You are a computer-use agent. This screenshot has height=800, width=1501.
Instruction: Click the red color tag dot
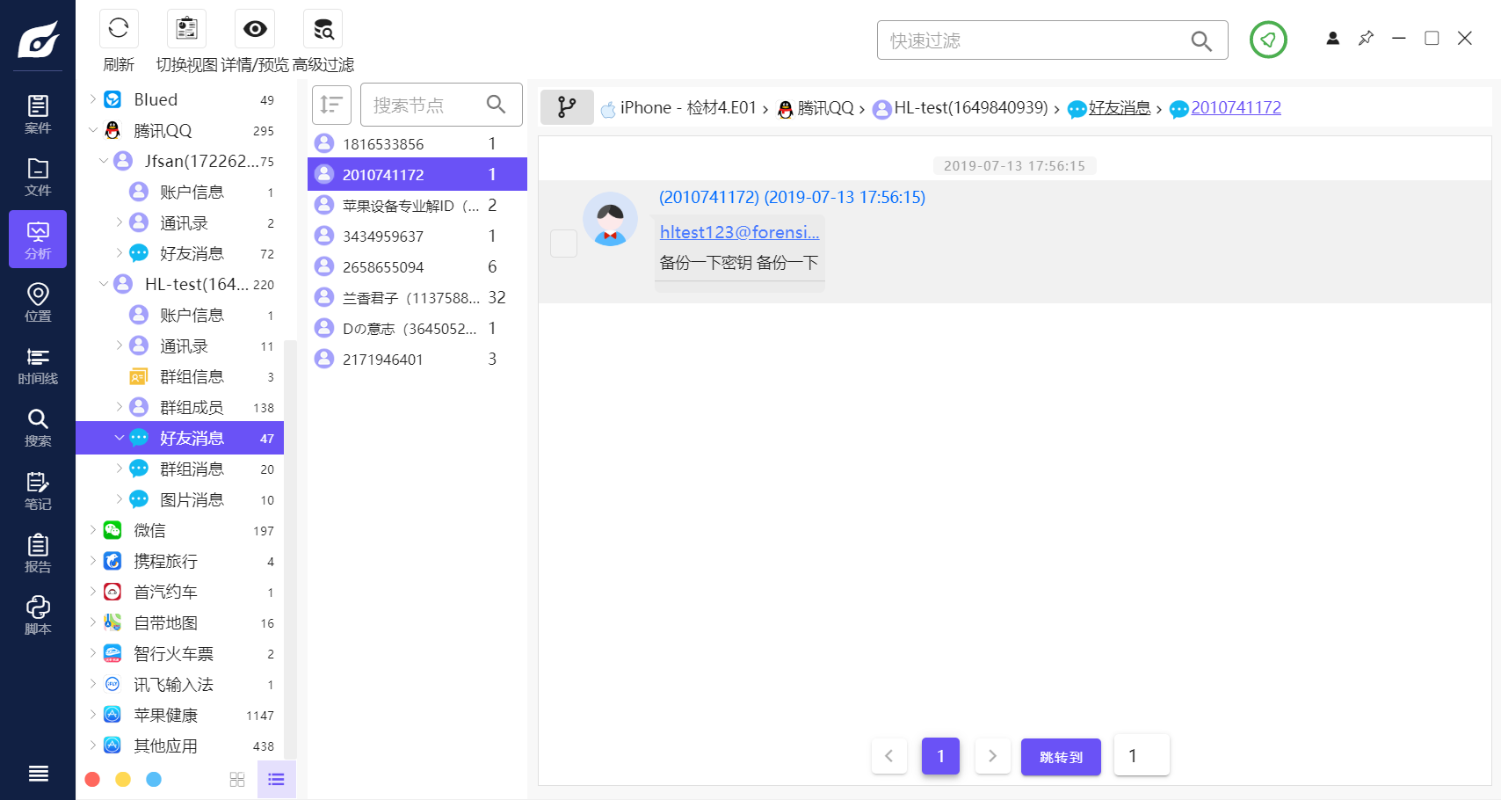pos(92,780)
